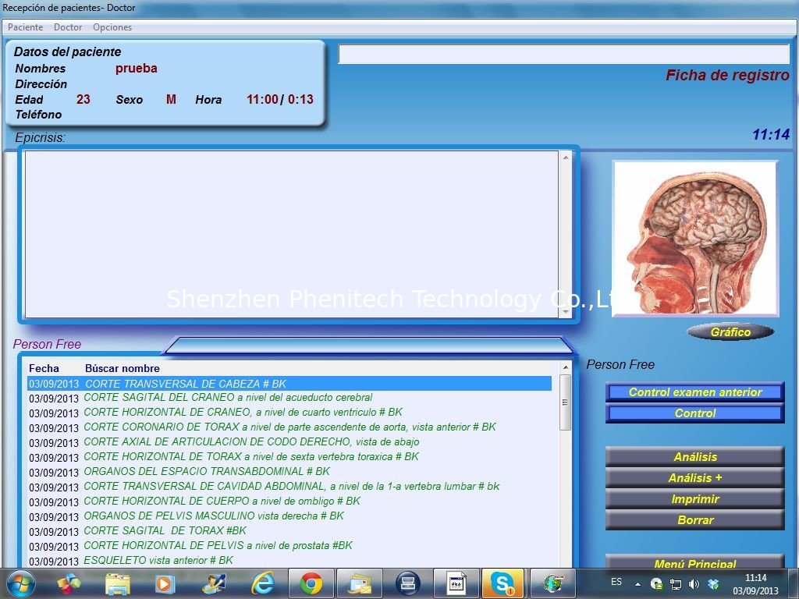Click the Ficha de registro label

point(727,76)
